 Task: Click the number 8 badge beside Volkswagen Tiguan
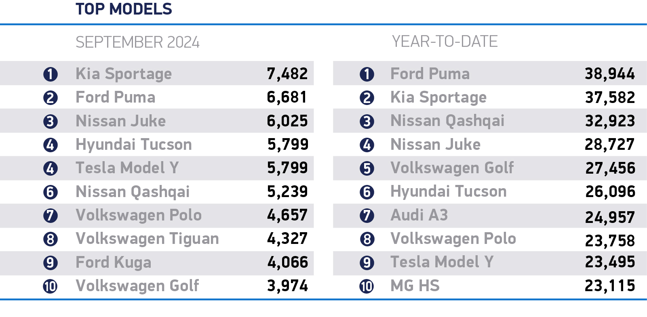[51, 239]
